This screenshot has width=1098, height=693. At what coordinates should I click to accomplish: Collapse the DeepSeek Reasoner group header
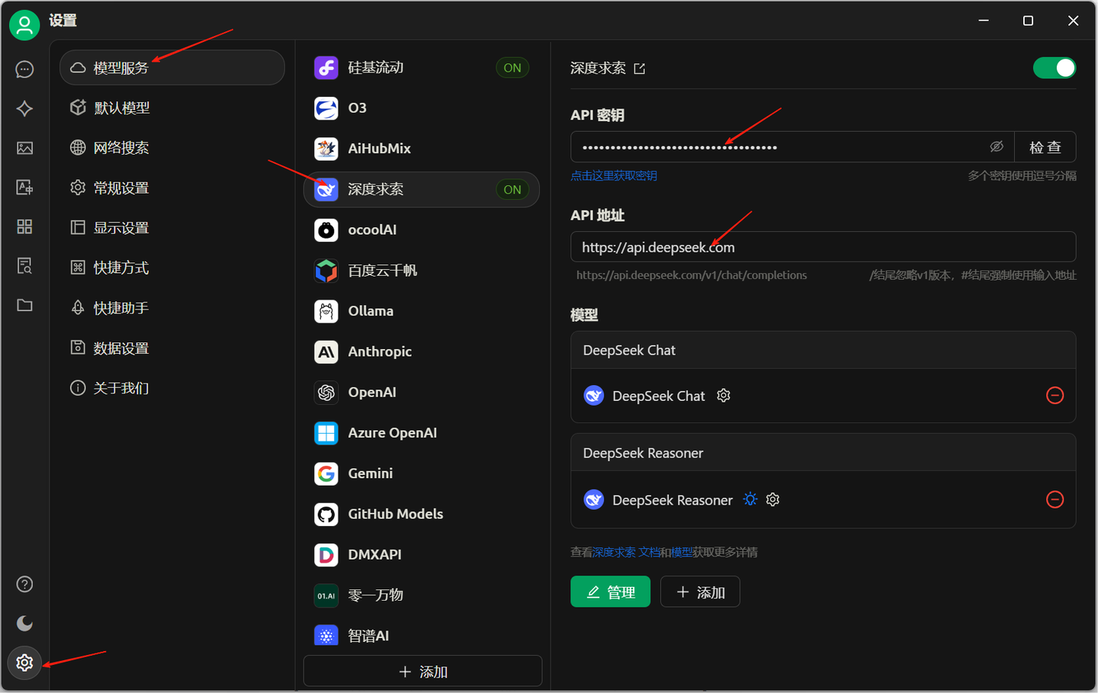[x=823, y=453]
